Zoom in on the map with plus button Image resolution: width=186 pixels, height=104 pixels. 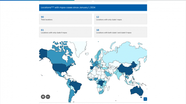click(x=43, y=97)
